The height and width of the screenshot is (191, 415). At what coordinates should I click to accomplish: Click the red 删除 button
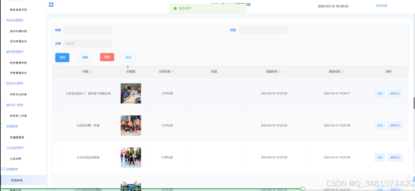point(107,57)
